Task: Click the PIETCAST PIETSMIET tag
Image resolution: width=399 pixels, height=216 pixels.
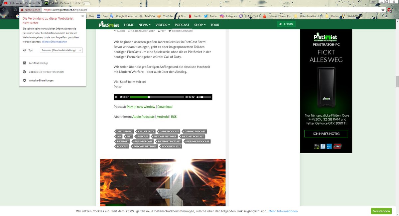Action: point(164,137)
